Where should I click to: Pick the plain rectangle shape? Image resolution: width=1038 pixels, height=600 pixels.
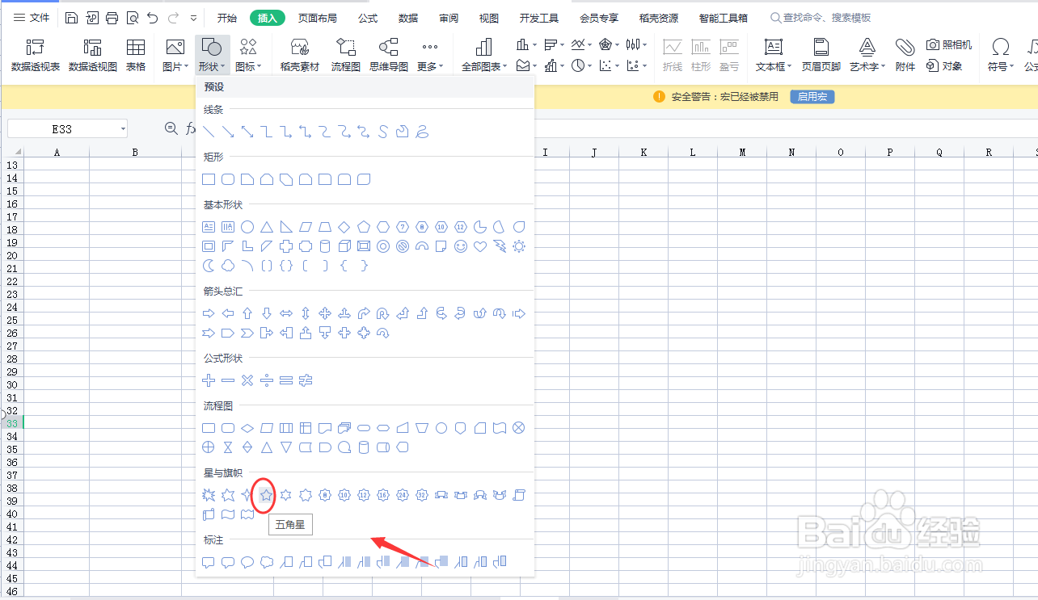209,179
